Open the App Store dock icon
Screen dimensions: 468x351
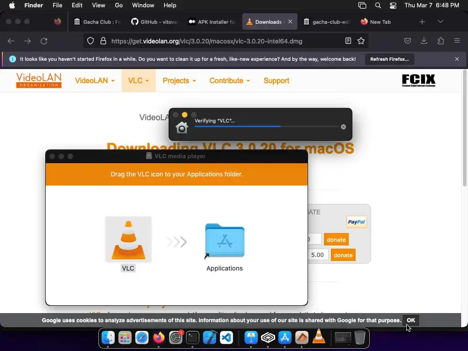click(285, 338)
